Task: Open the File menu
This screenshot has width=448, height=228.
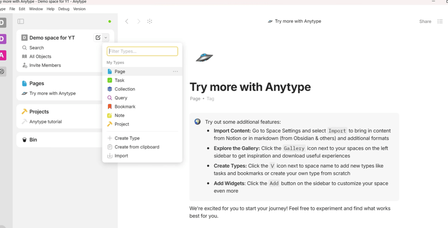Action: tap(12, 9)
